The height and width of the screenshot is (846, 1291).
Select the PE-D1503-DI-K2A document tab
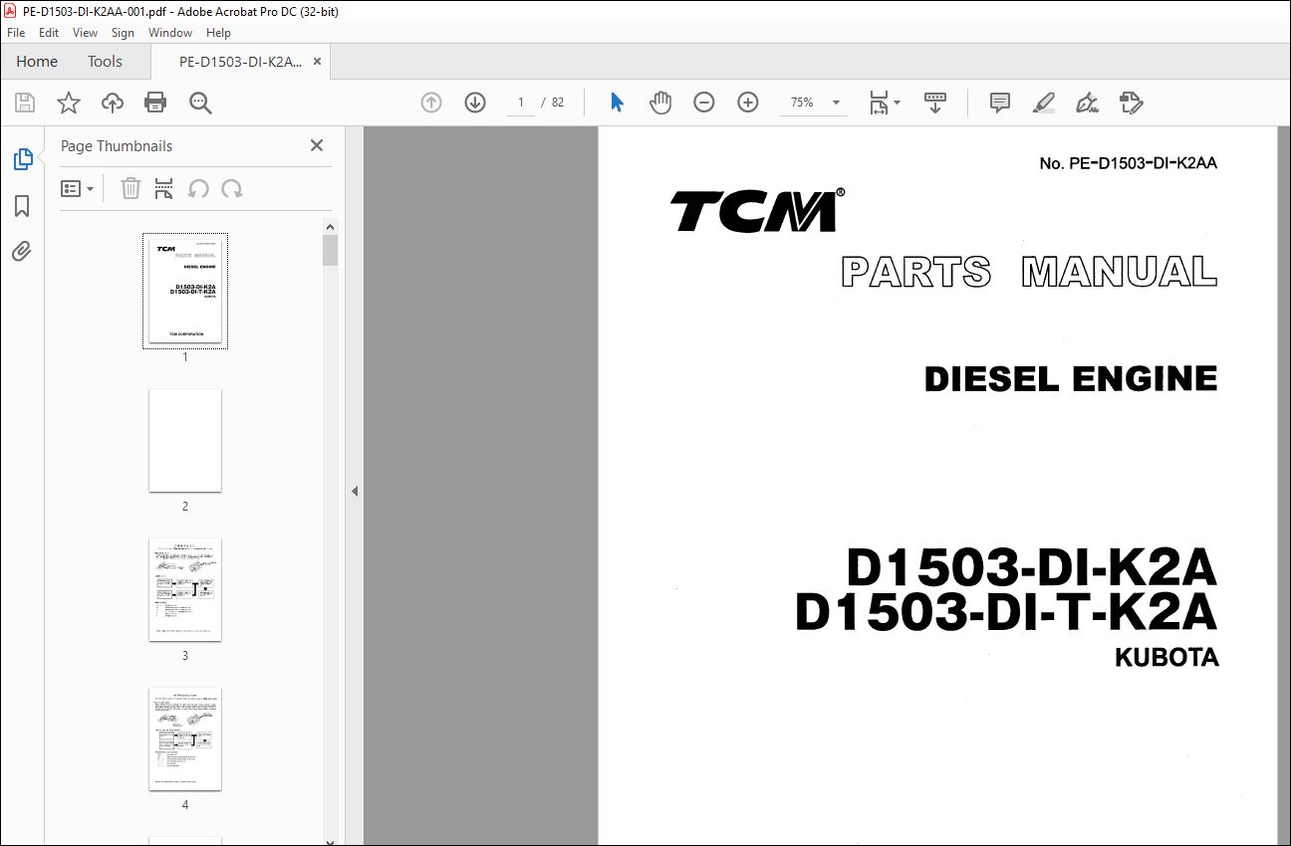[240, 62]
